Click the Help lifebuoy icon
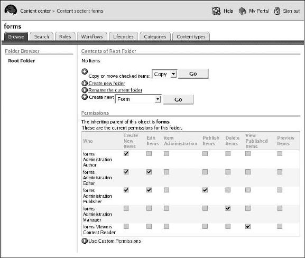The width and height of the screenshot is (305, 258). coord(216,11)
